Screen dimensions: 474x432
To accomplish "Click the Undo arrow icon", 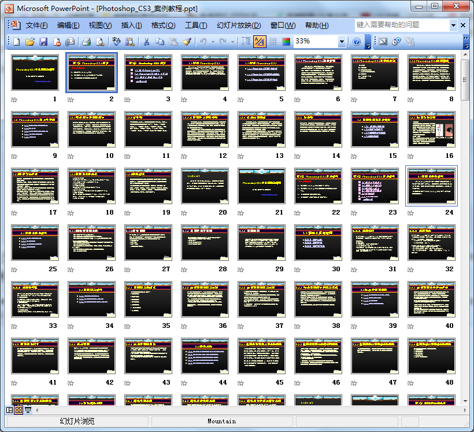I will (203, 42).
